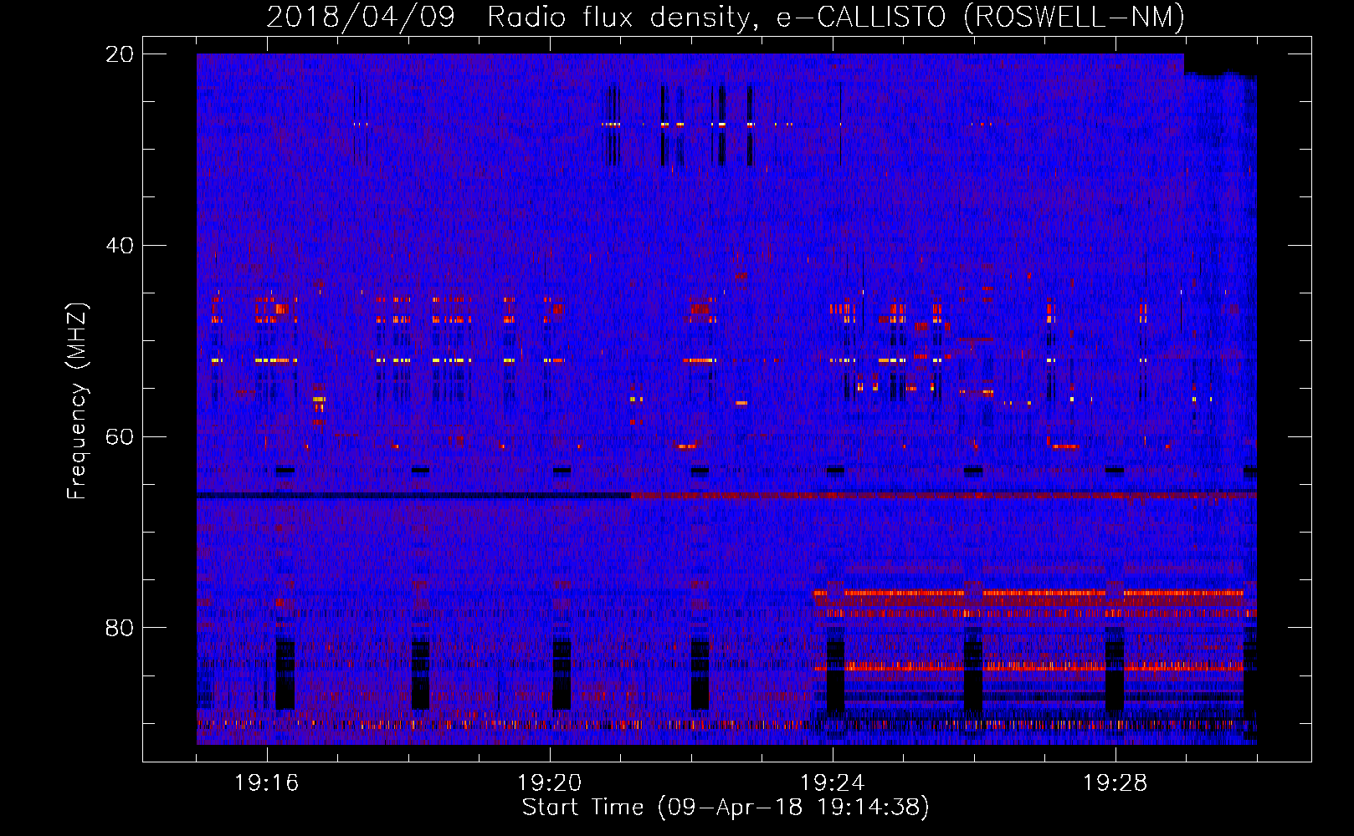This screenshot has width=1354, height=836.
Task: Click the '80' frequency tick label
Action: (x=120, y=628)
